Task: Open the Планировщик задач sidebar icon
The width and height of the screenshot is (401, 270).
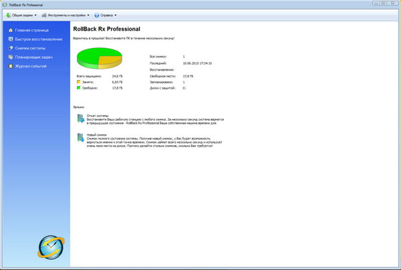Action: click(9, 57)
